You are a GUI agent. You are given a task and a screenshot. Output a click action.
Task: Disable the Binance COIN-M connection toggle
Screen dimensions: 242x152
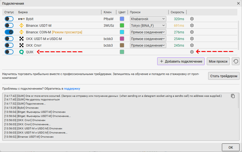[x=9, y=32]
